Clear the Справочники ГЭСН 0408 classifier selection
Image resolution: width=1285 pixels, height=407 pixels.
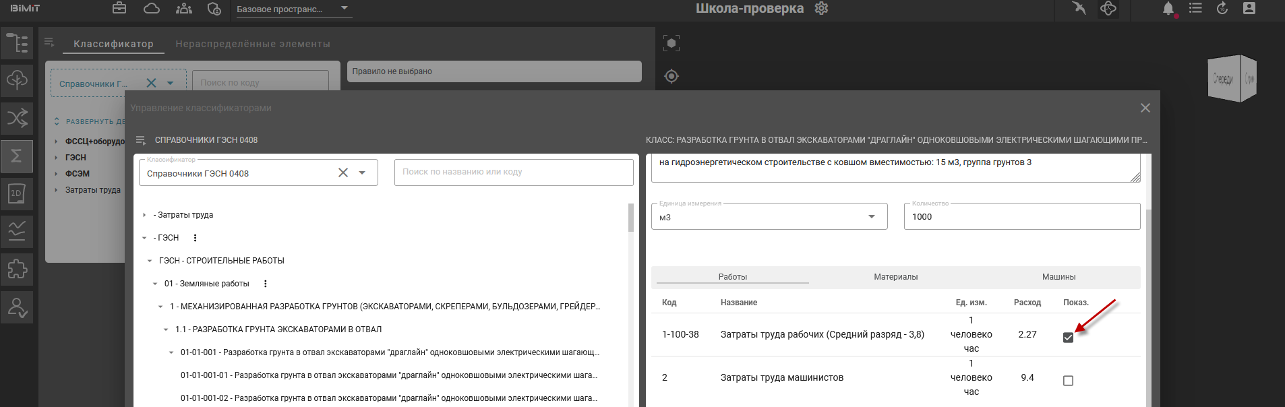point(342,173)
